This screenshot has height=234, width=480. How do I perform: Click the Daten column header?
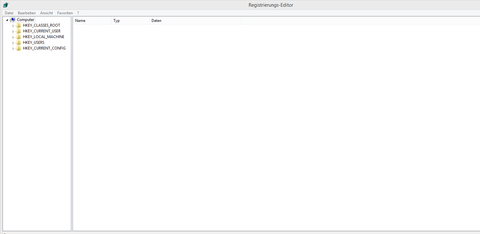tap(195, 21)
